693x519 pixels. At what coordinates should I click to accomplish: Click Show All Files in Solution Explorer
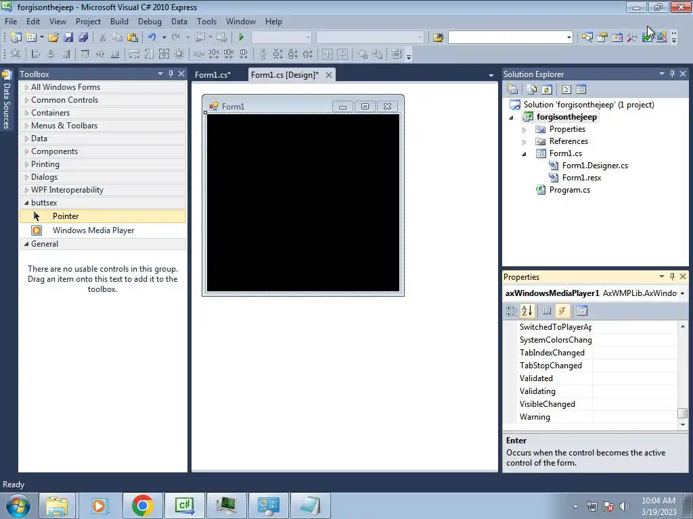[x=532, y=90]
